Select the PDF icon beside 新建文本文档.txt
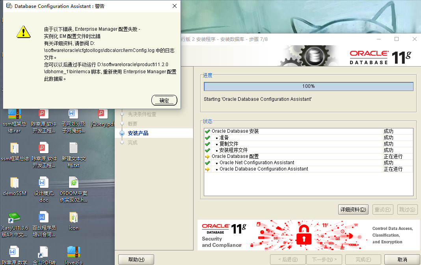The height and width of the screenshot is (265, 421). 43,148
